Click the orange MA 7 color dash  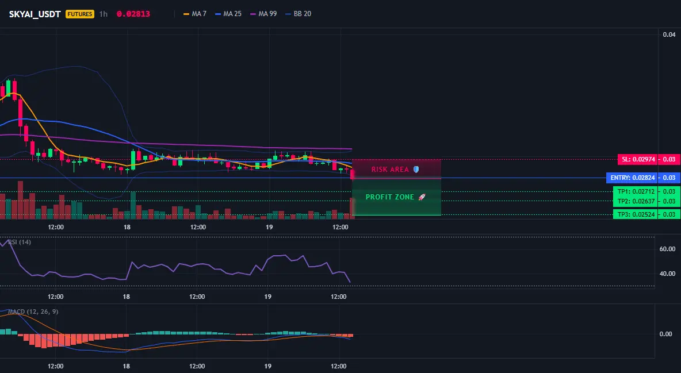pyautogui.click(x=186, y=14)
